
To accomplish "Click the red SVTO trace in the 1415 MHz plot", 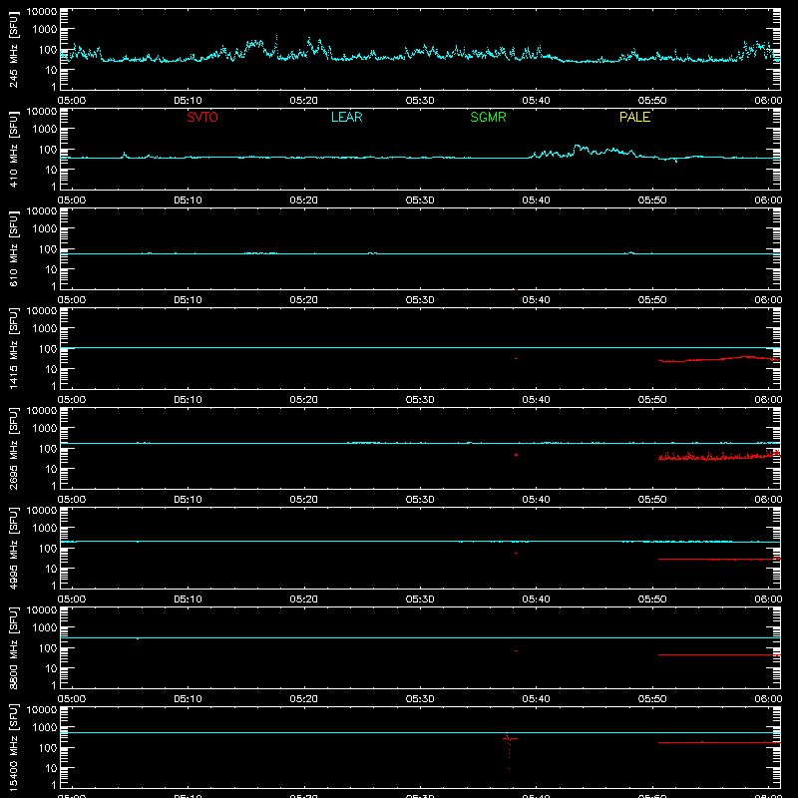I will (x=719, y=359).
